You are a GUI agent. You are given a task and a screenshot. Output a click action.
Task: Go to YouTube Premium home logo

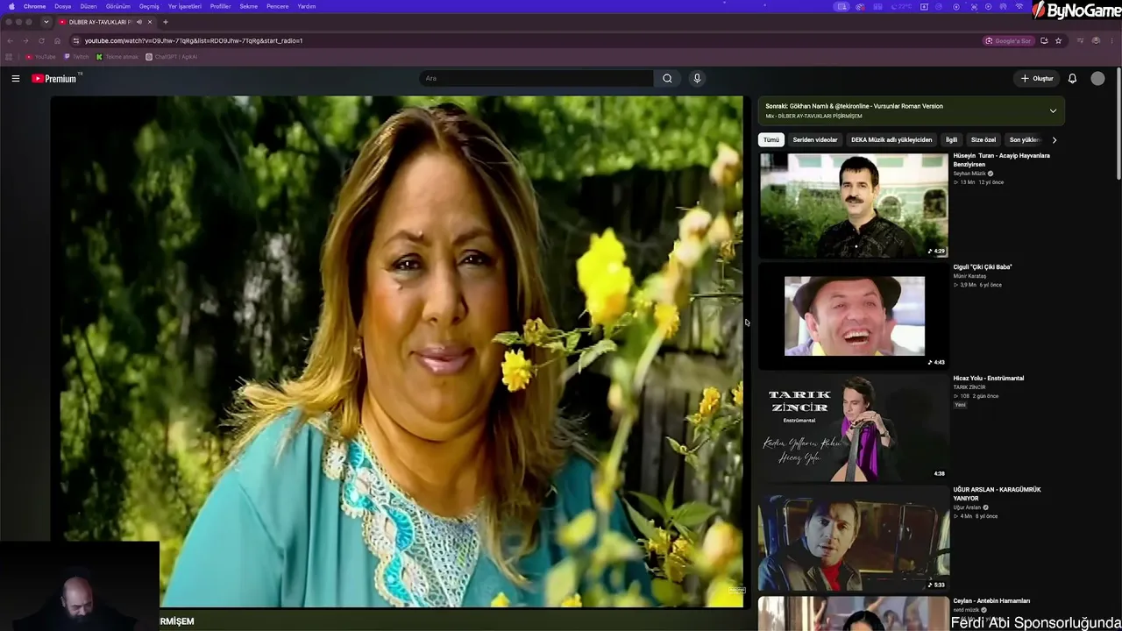pyautogui.click(x=54, y=79)
